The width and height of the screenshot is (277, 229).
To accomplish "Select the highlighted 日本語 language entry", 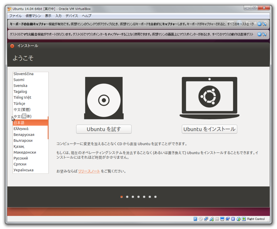I will 30,123.
